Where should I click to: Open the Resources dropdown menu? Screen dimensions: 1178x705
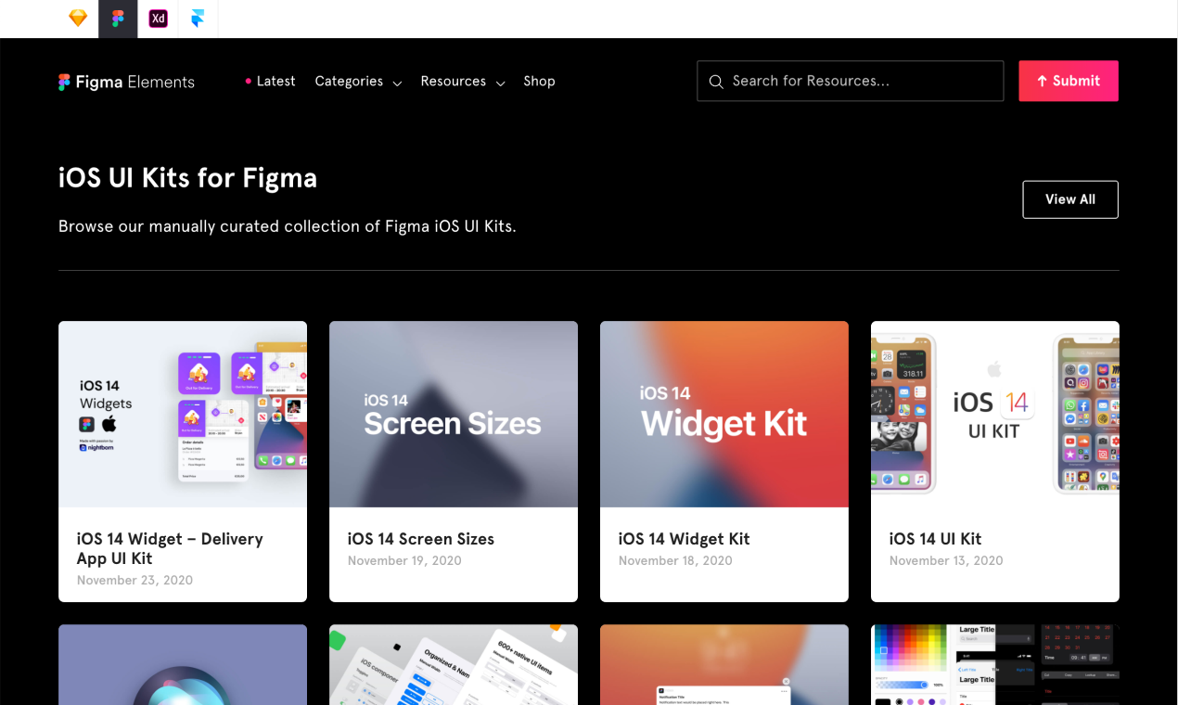[454, 82]
